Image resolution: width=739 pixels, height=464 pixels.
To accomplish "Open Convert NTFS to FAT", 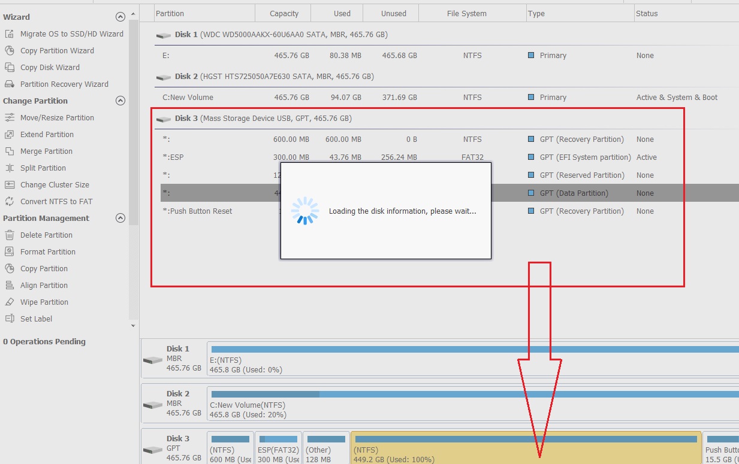I will (x=56, y=202).
